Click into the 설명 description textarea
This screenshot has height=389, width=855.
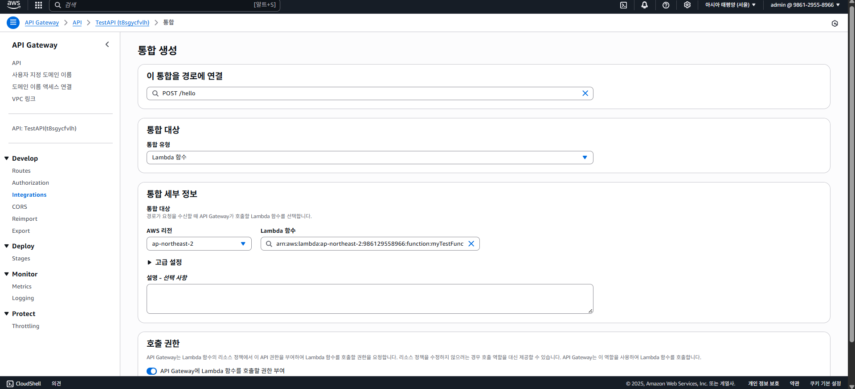coord(370,299)
